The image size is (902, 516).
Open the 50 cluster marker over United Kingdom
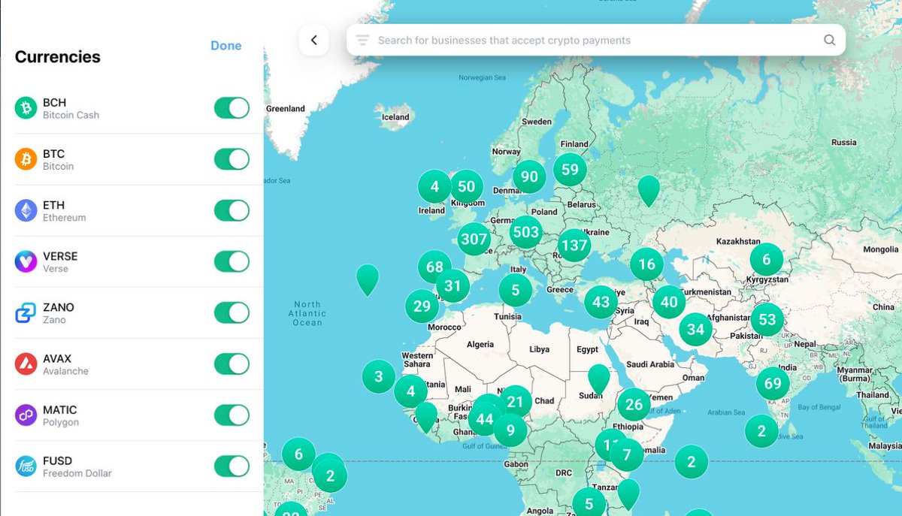pos(466,186)
